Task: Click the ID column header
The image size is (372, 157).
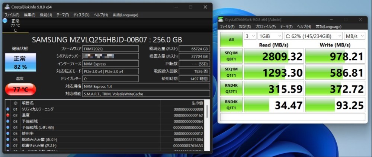Action: tap(15, 103)
